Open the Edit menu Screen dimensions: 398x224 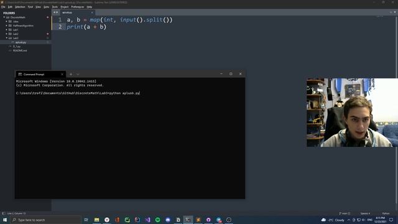click(10, 7)
